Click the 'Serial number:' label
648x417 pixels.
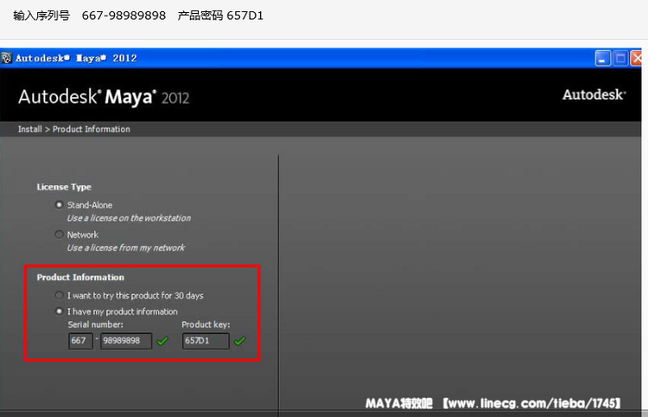(x=95, y=324)
